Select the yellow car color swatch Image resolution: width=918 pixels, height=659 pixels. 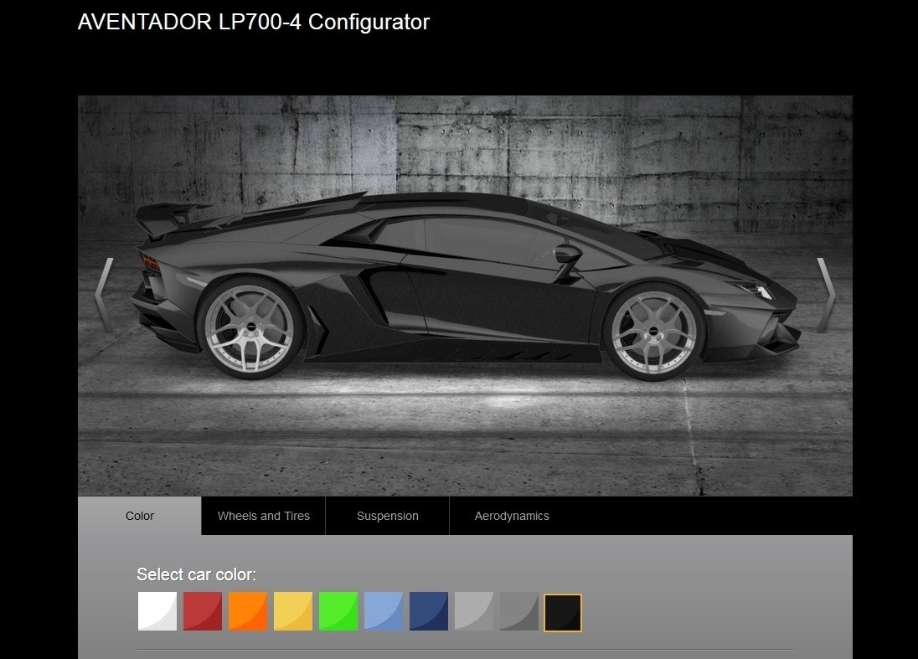pos(293,611)
